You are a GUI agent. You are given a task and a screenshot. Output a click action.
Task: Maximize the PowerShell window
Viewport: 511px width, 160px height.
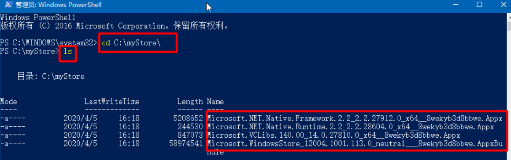coord(479,5)
